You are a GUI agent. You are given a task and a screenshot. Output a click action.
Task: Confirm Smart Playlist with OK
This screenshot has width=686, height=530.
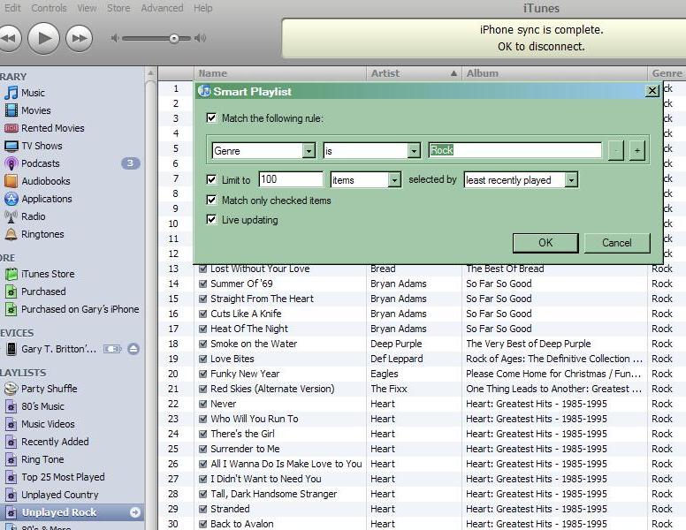(545, 243)
